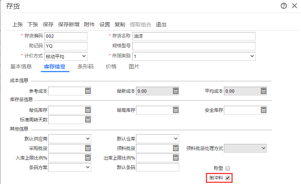
Task: Focus the 存货编码 input field
Action: point(66,36)
